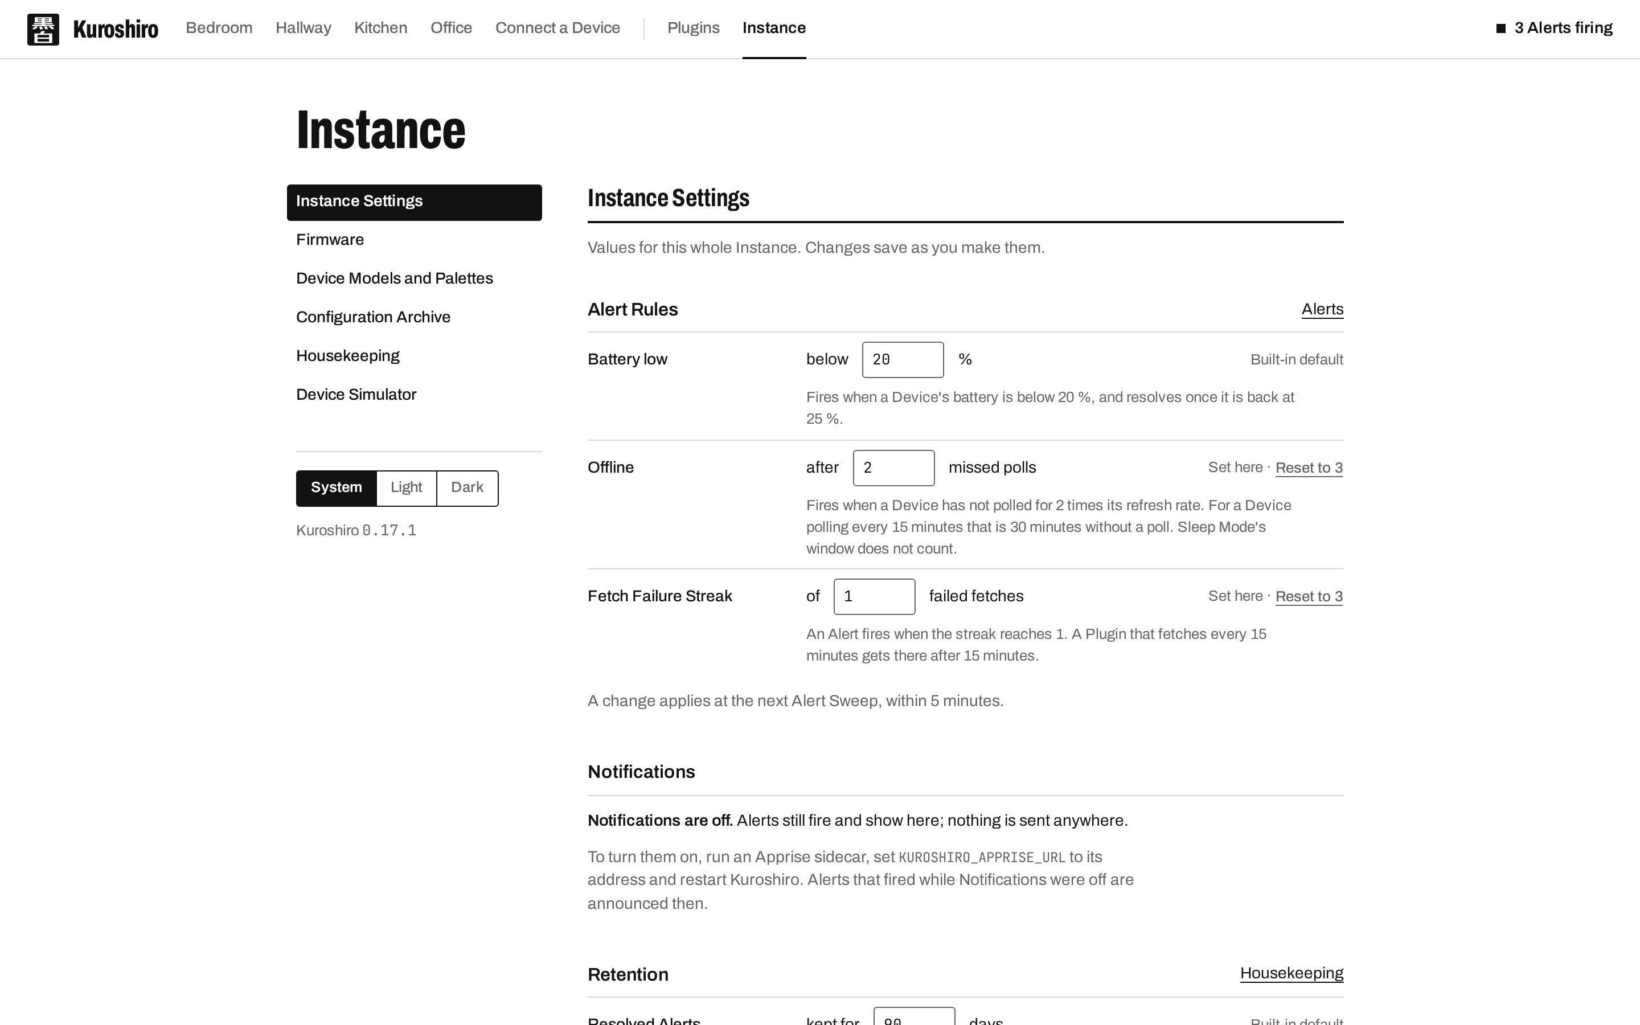
Task: Open Device Models and Palettes
Action: (x=395, y=278)
